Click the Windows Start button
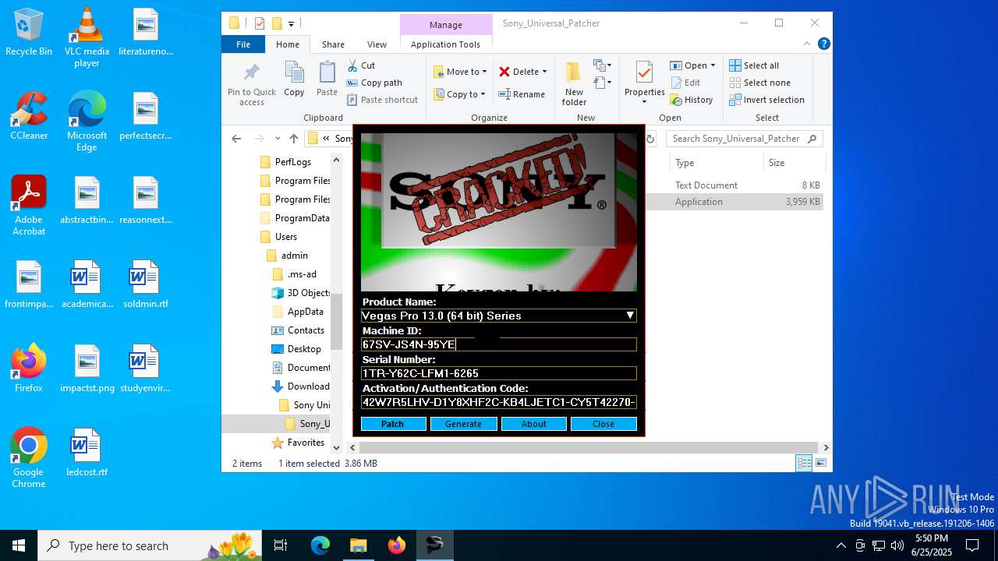This screenshot has width=998, height=561. tap(19, 545)
